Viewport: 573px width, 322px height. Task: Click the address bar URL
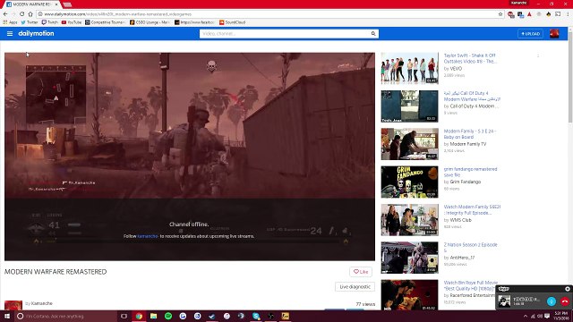(x=118, y=14)
